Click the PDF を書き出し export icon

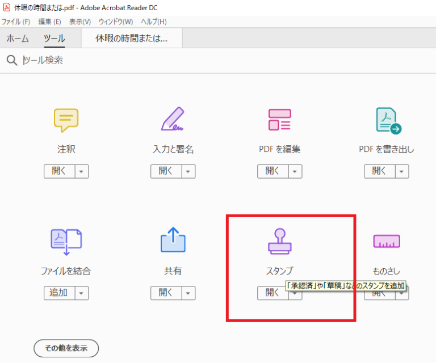tap(389, 121)
